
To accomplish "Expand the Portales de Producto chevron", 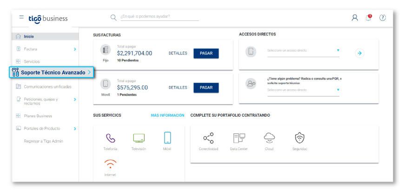I will coord(75,128).
